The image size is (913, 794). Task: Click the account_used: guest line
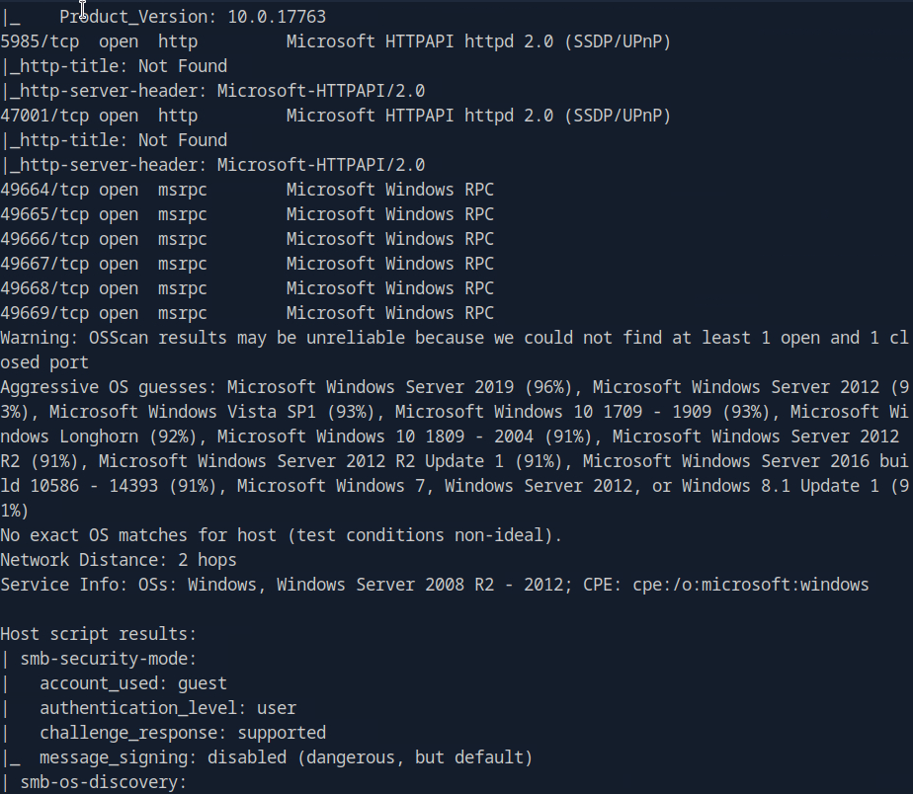(x=132, y=683)
